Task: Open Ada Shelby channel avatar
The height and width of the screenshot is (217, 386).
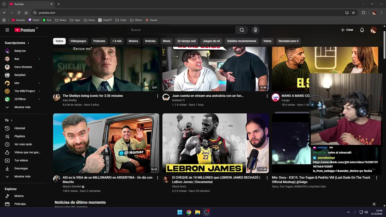Action: [x=57, y=97]
